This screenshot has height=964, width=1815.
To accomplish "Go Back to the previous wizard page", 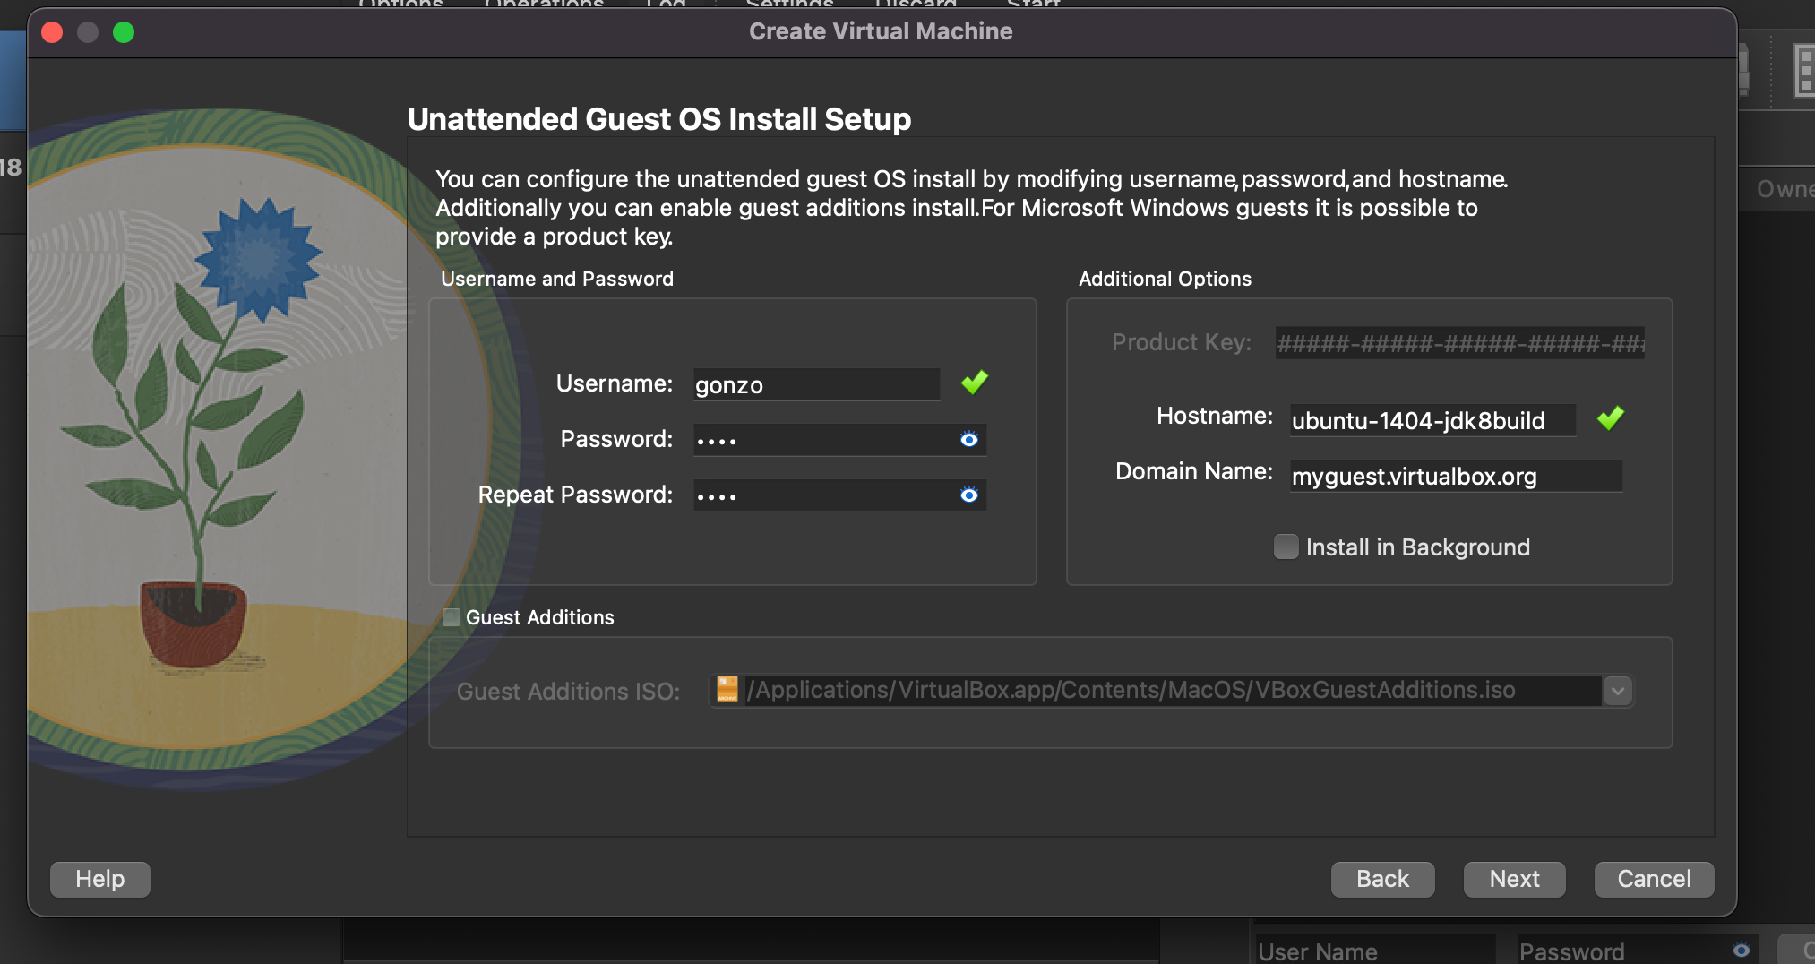I will pos(1382,879).
